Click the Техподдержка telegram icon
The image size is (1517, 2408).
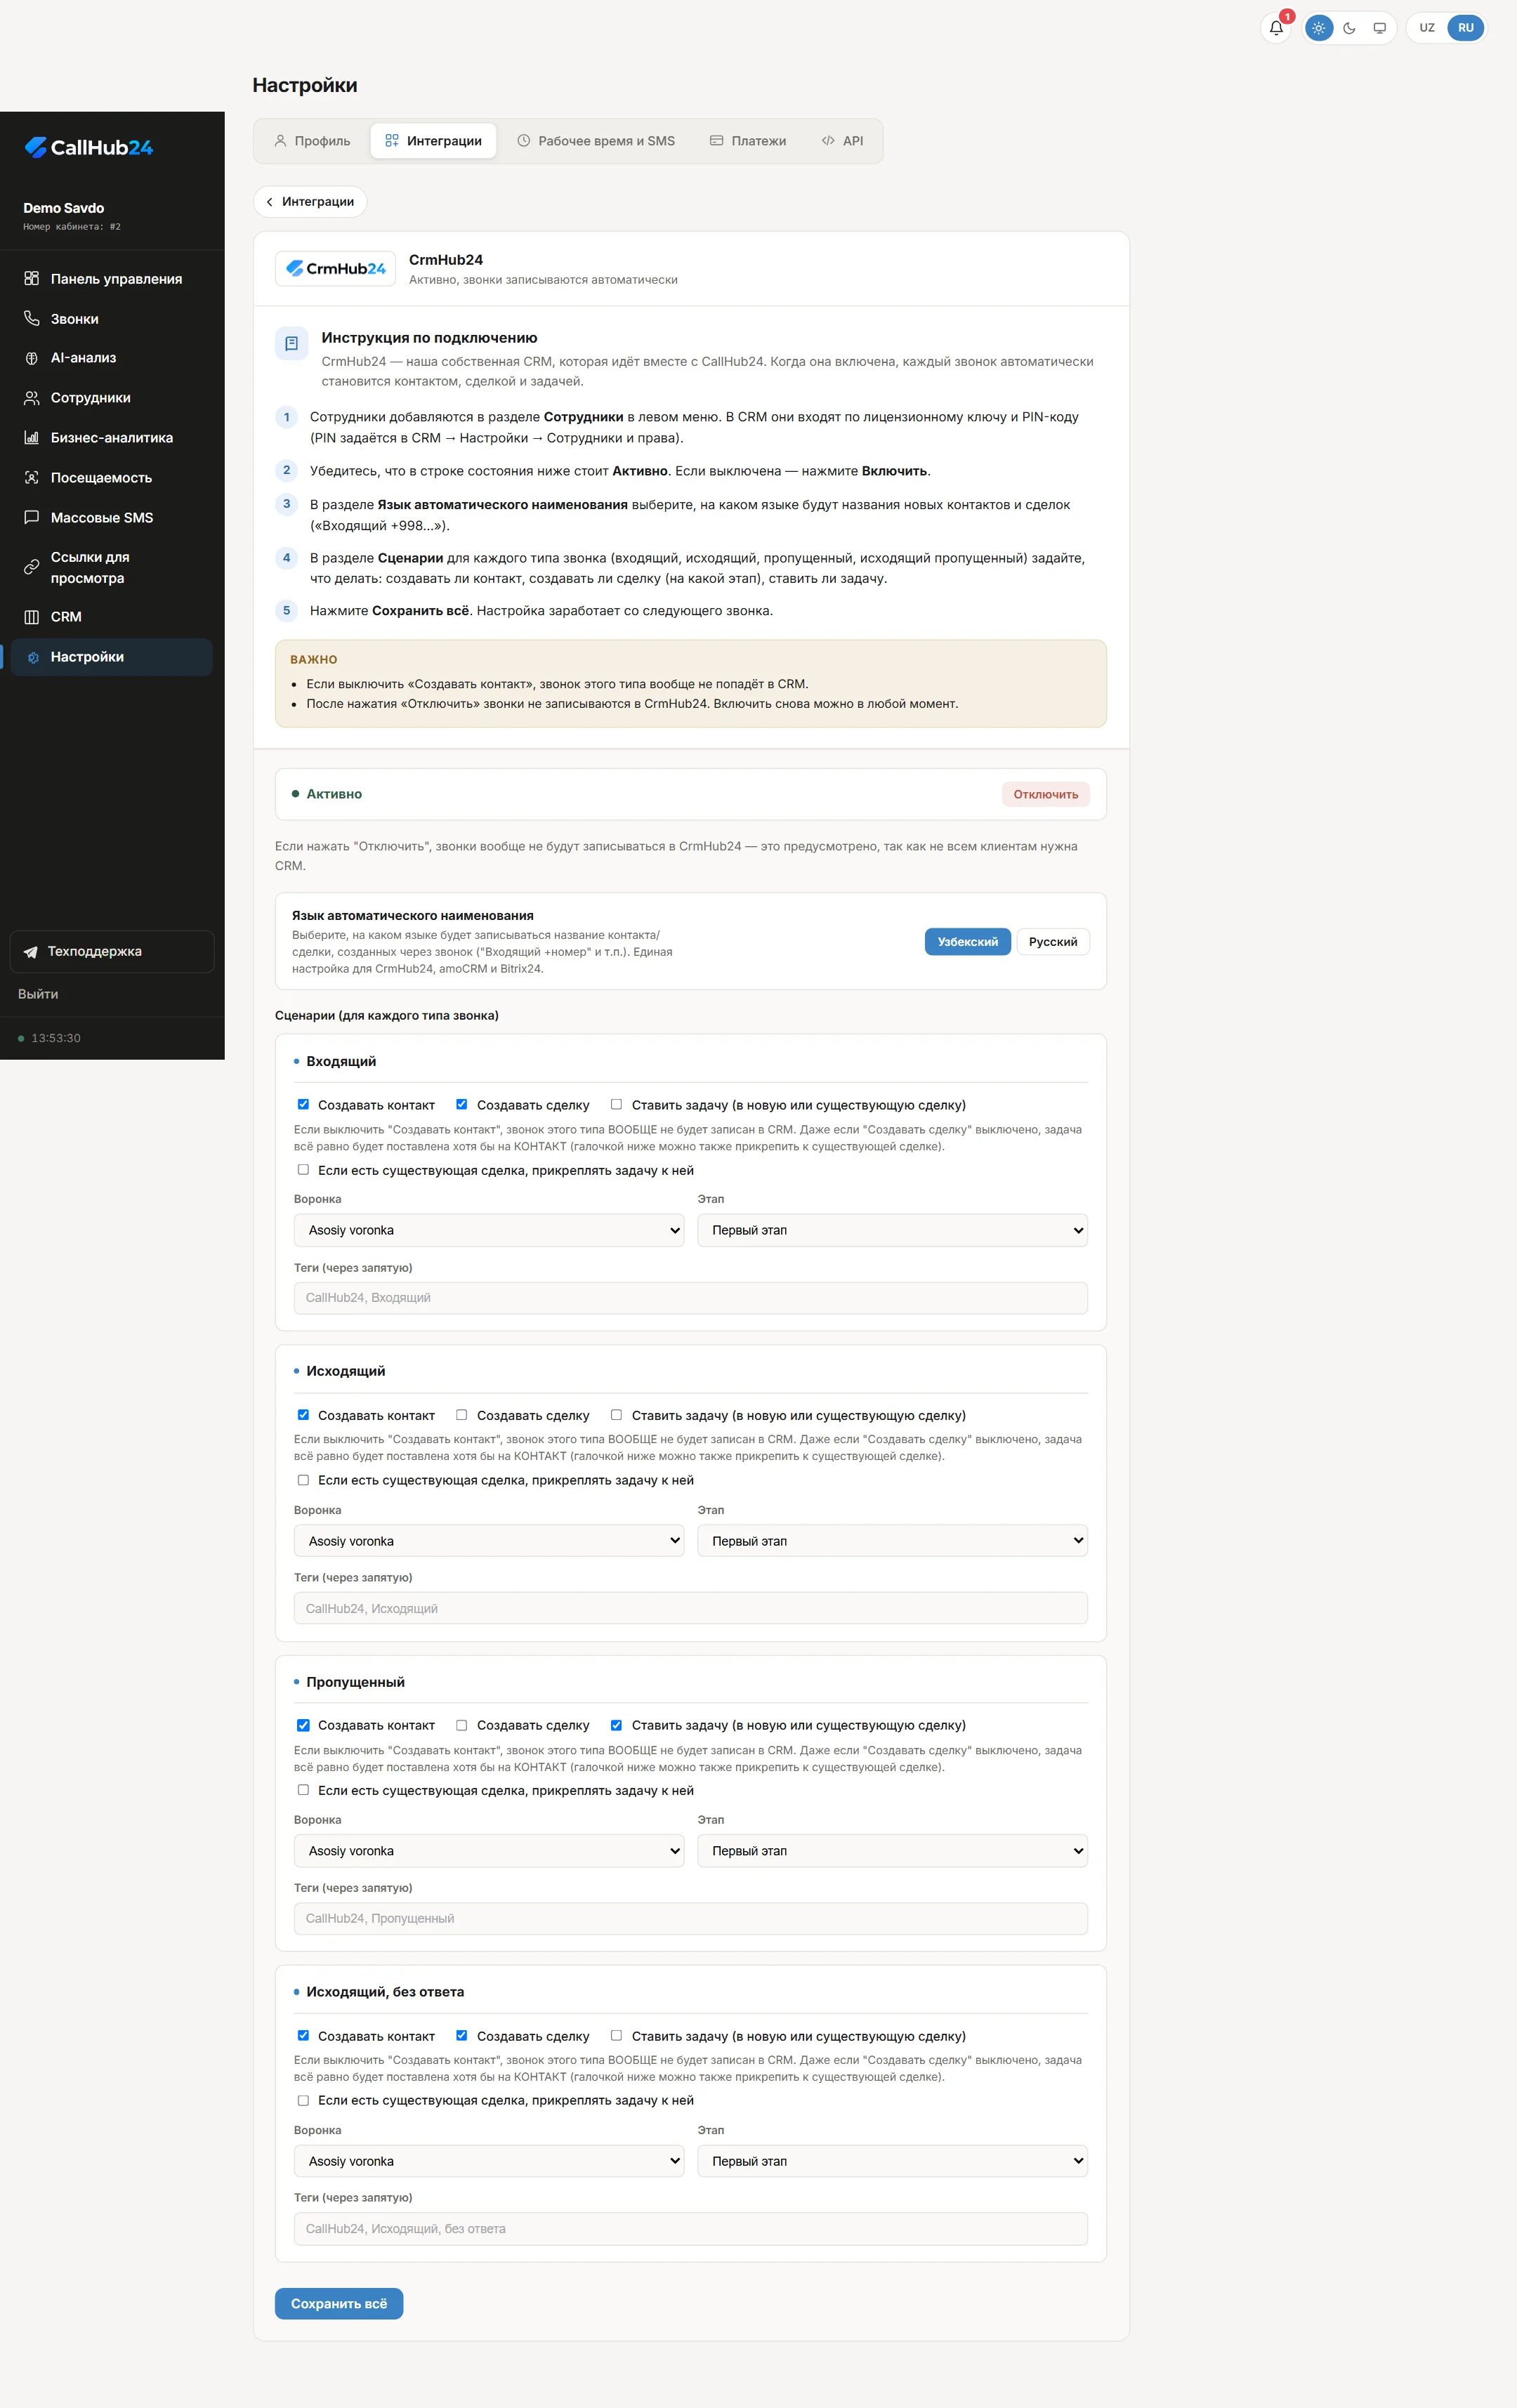pyautogui.click(x=31, y=952)
